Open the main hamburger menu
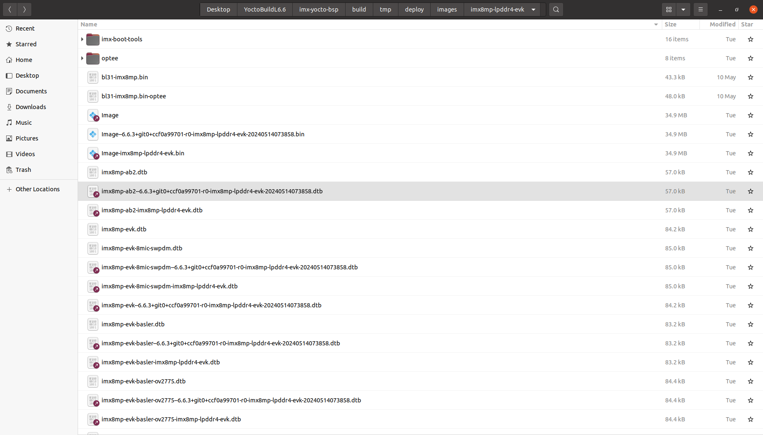763x435 pixels. (701, 9)
